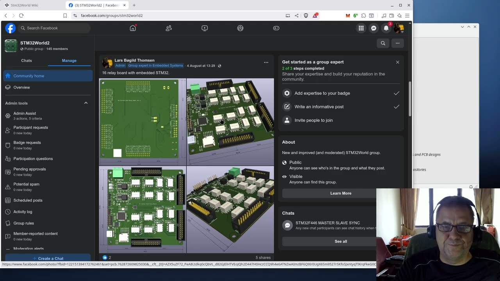View the 5 shares list
This screenshot has height=281, width=500.
coord(263,258)
